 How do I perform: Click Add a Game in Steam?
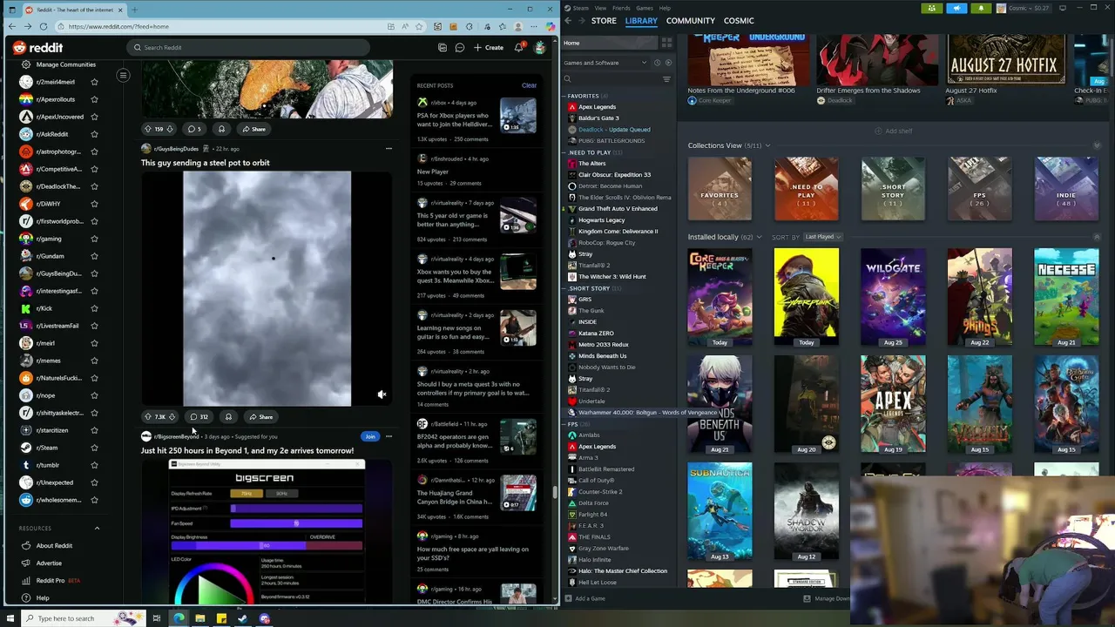pos(585,598)
